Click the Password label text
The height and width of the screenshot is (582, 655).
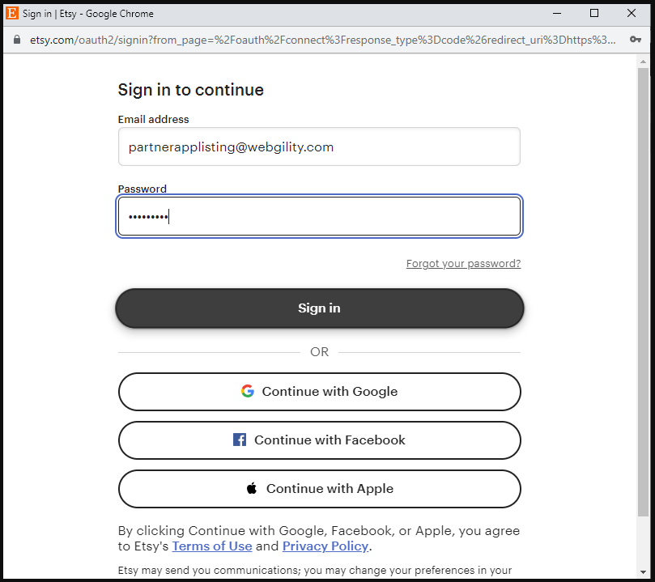click(142, 189)
